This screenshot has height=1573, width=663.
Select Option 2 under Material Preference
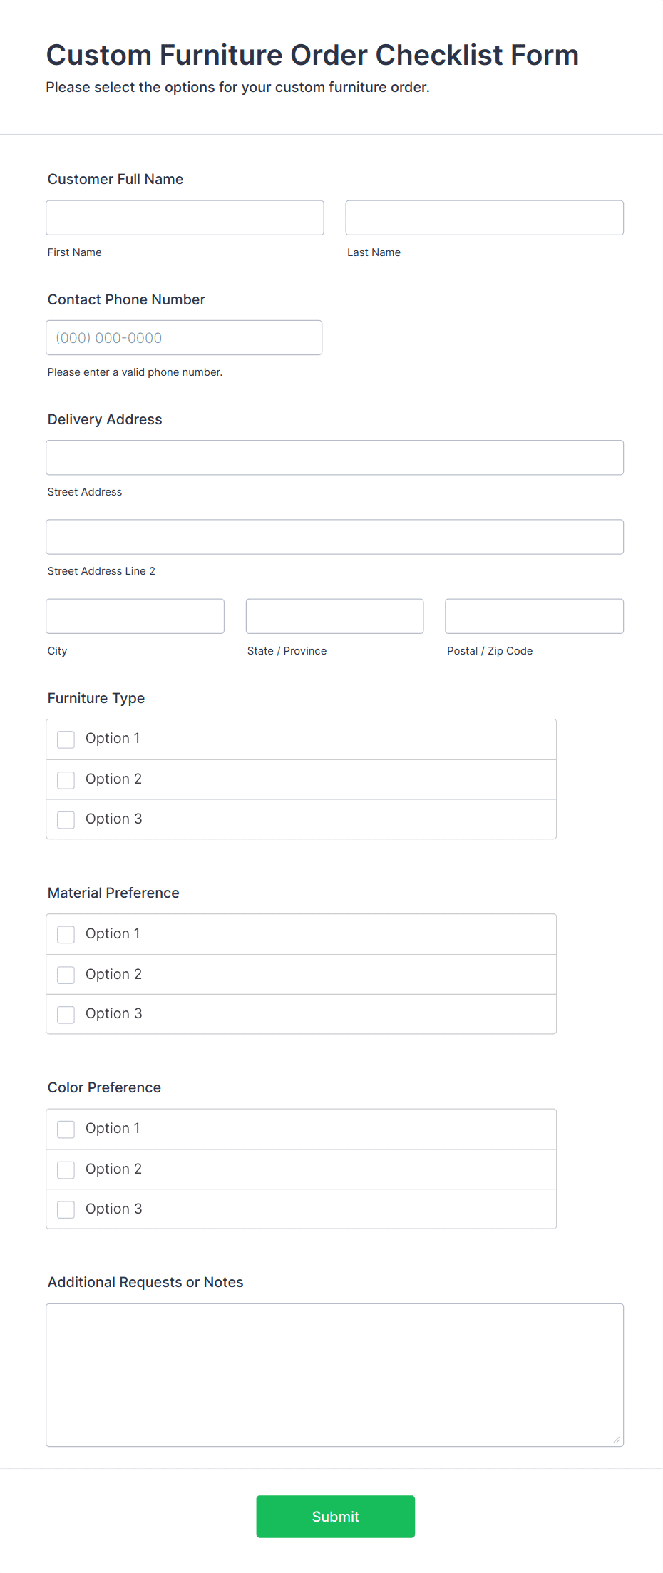pos(66,975)
